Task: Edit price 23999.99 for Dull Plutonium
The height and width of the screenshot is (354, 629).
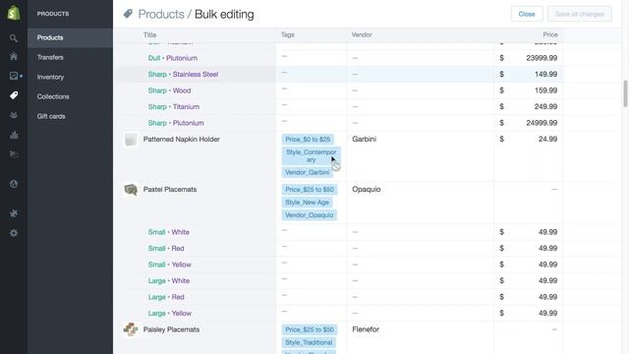Action: [529, 58]
